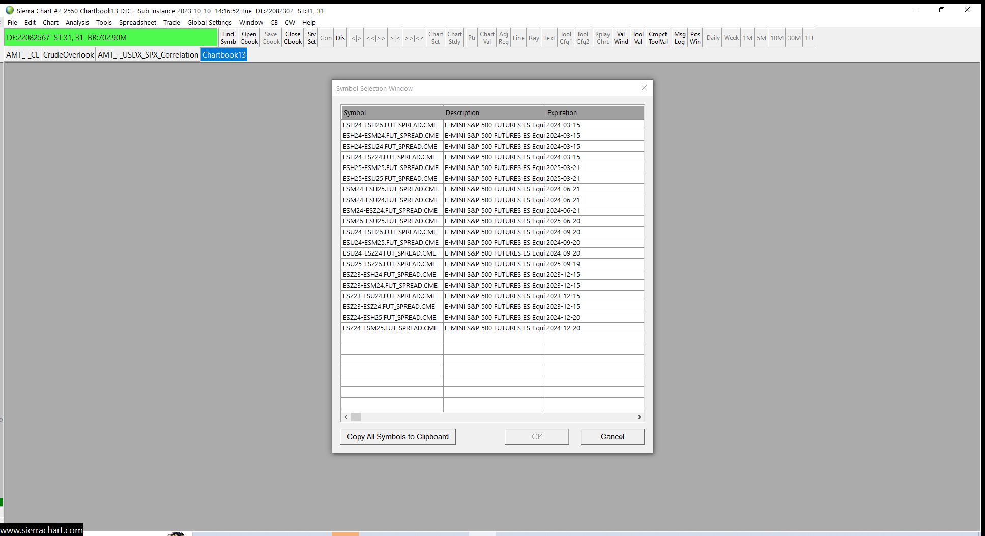Screen dimensions: 985x536
Task: Click horizontal scrollbar right arrow
Action: 640,417
